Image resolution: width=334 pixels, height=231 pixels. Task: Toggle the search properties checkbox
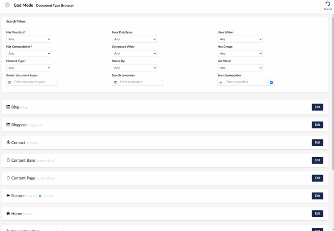[271, 83]
